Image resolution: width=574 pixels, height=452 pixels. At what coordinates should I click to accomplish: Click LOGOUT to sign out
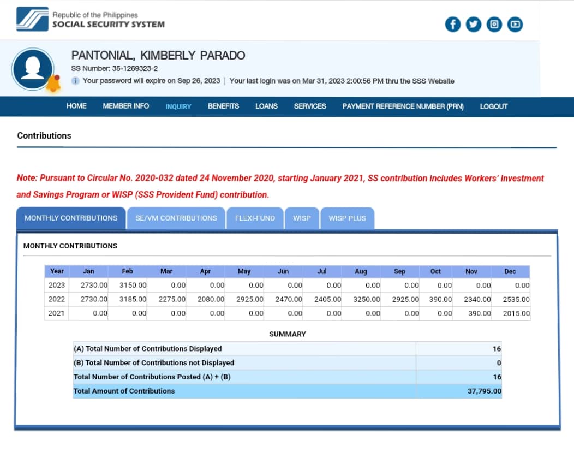pos(493,106)
